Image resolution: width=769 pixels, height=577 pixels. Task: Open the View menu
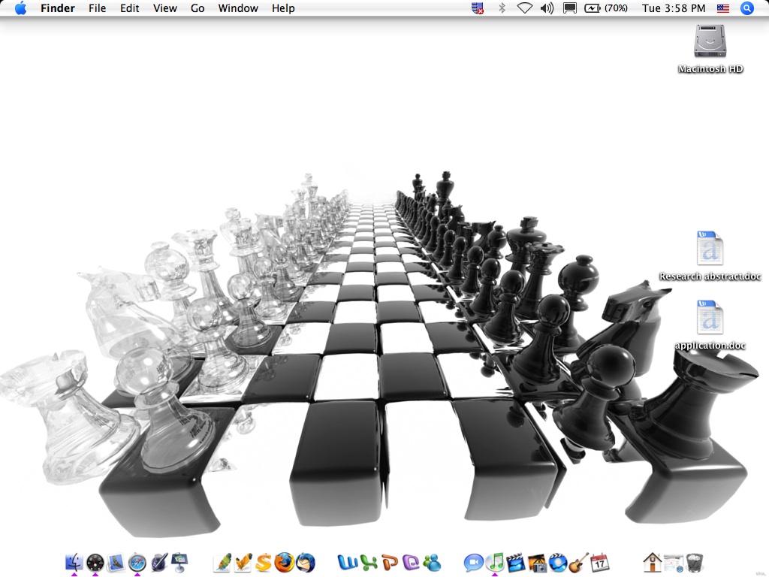pos(164,8)
